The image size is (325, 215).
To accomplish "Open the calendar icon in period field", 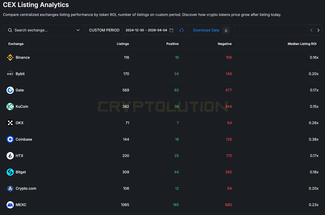I will [171, 30].
